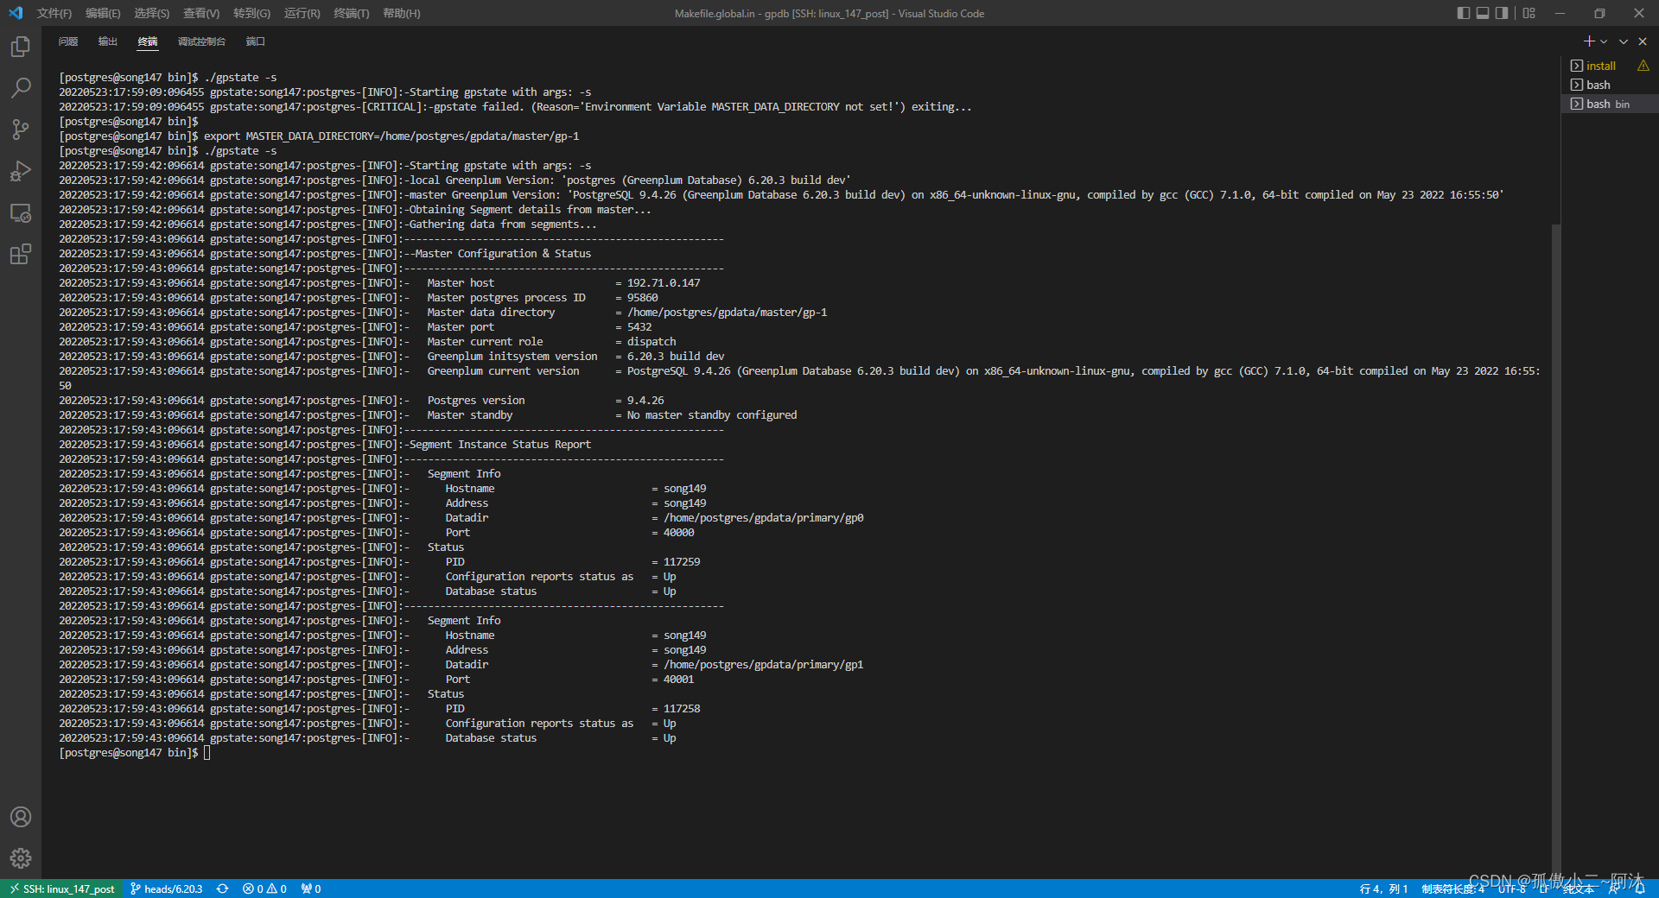Click the Postgres version value 9.4.26
The image size is (1659, 898).
[645, 401]
